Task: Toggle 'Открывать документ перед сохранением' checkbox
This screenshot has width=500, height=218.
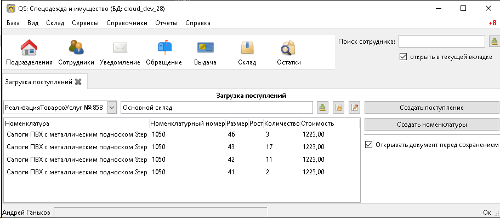Action: pyautogui.click(x=368, y=145)
